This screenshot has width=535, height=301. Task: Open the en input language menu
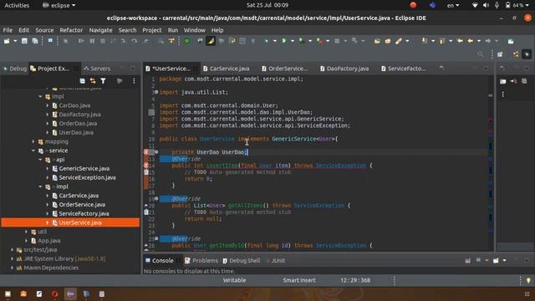[x=453, y=5]
